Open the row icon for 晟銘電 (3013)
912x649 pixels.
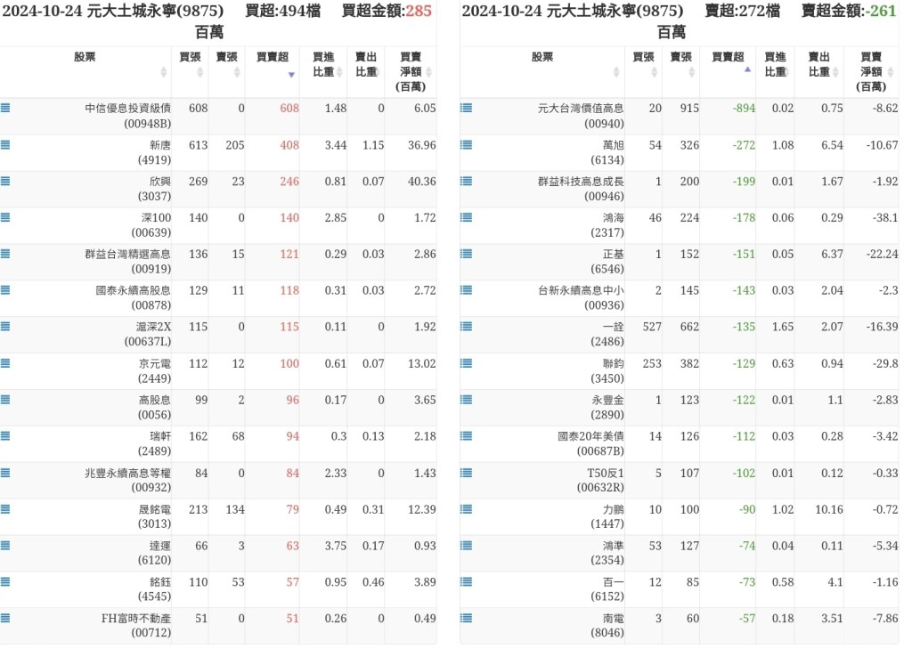(6, 509)
